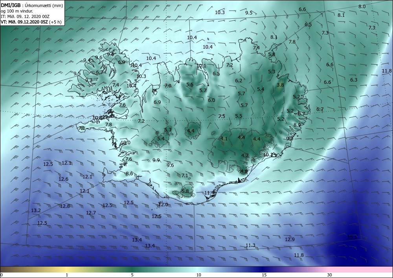
Task: Click the 'DMI/IGB : Úrkomumætti (mm)' title line
Action: 32,5
